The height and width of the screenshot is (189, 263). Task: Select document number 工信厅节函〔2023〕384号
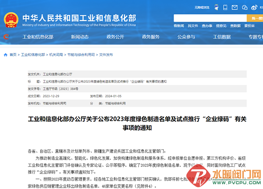60,89
